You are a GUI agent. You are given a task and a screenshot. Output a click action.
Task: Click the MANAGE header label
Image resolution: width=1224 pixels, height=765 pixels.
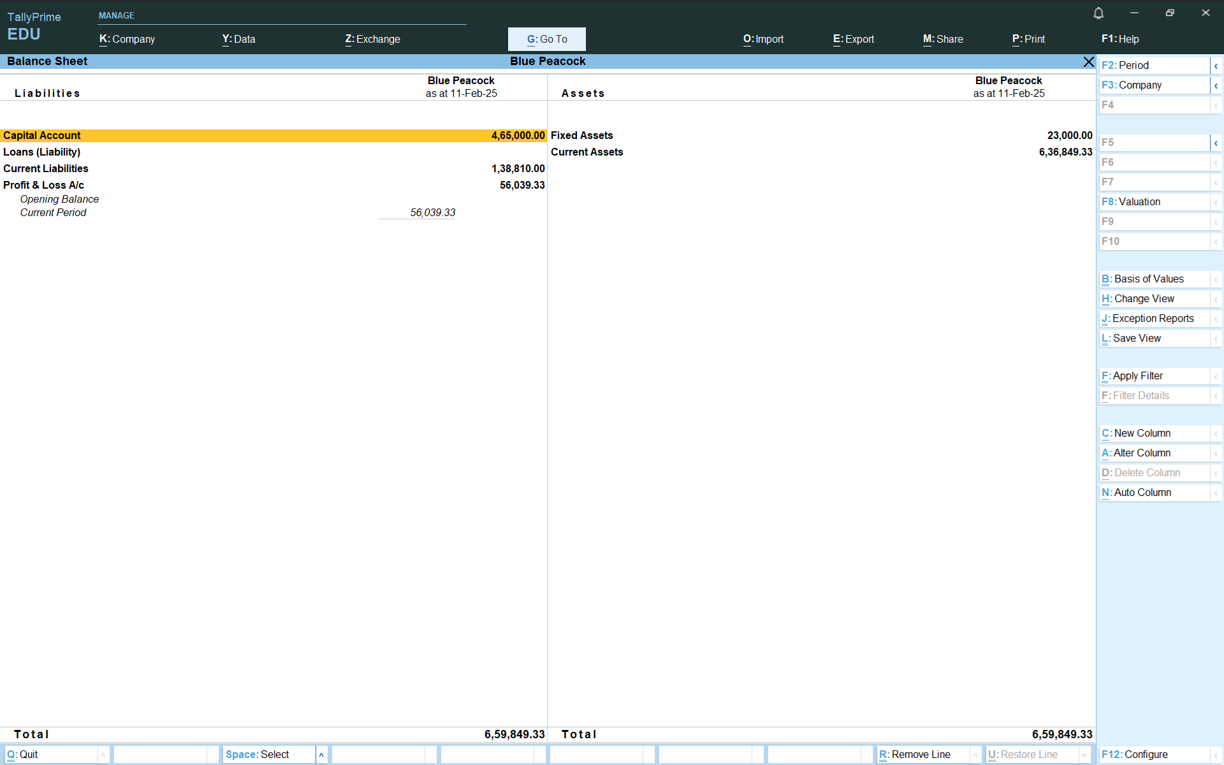pyautogui.click(x=117, y=15)
